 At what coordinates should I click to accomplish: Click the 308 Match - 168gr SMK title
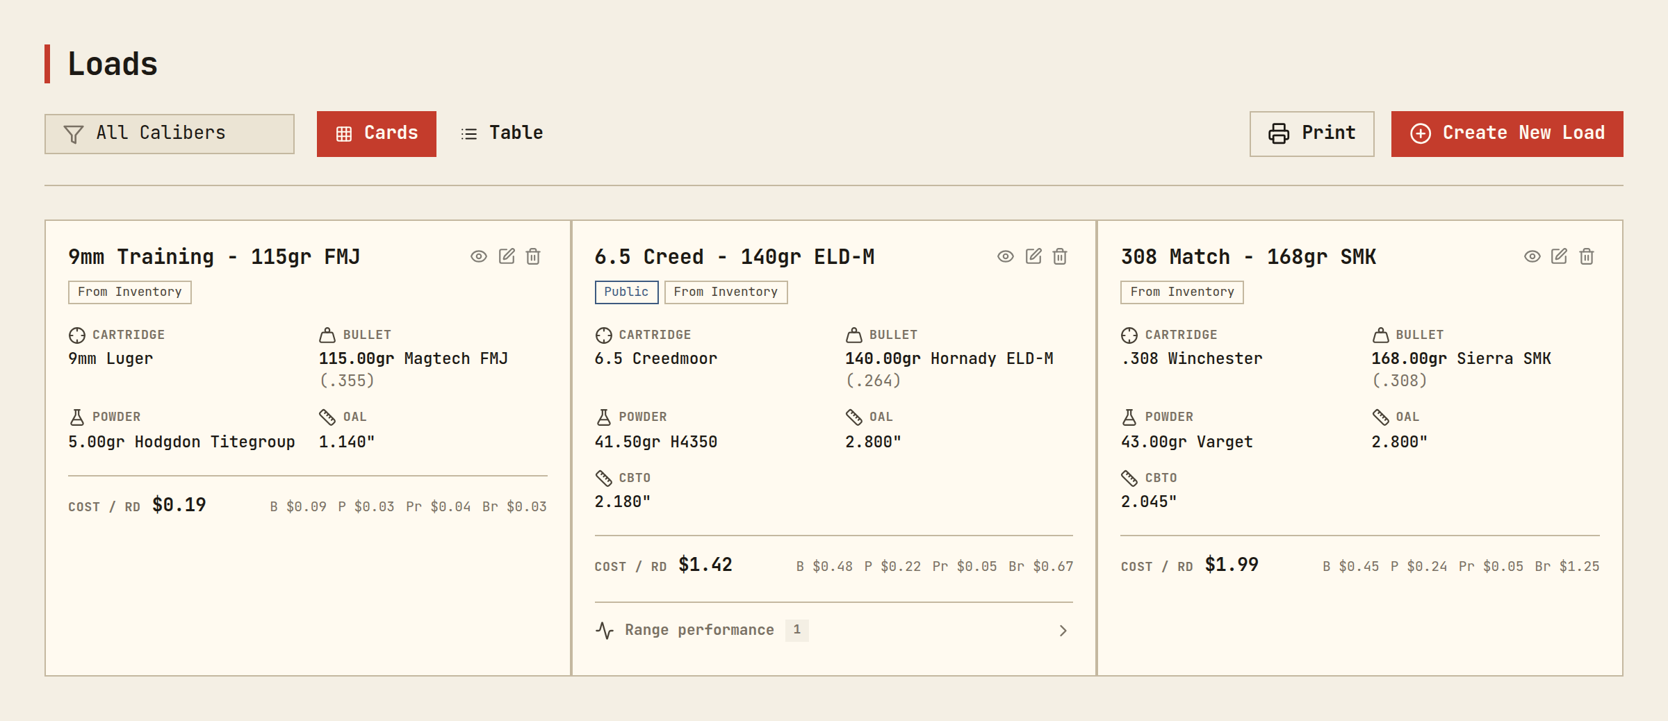[1248, 257]
